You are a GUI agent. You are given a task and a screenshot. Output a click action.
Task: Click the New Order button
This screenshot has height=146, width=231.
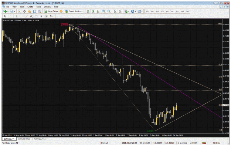[x=51, y=11]
